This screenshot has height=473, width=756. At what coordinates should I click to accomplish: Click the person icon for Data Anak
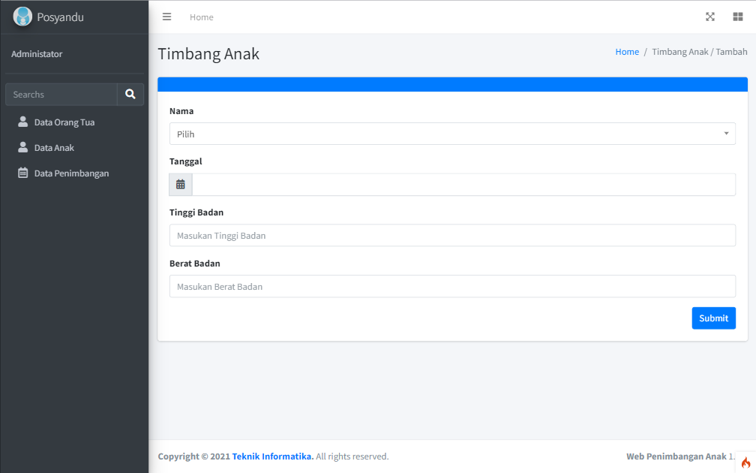(x=22, y=147)
